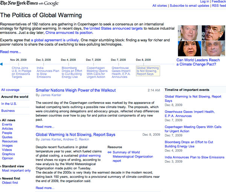The height and width of the screenshot is (192, 226).
Task: Click the top-right portrait of man with glasses
Action: [x=213, y=33]
